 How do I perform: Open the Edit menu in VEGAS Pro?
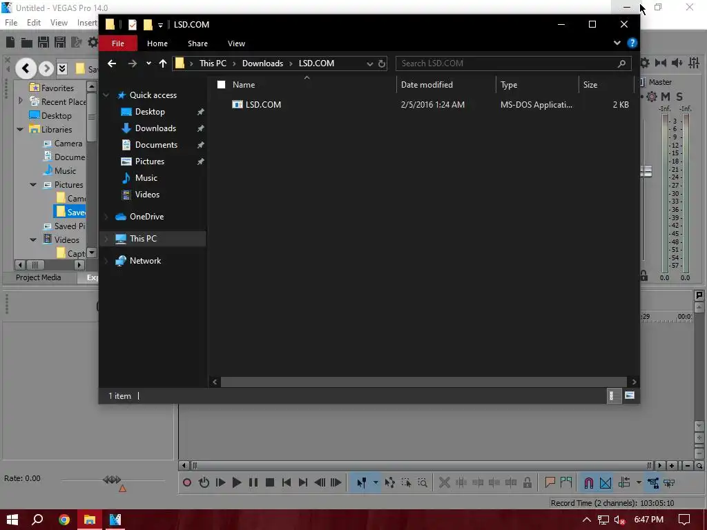(x=34, y=23)
